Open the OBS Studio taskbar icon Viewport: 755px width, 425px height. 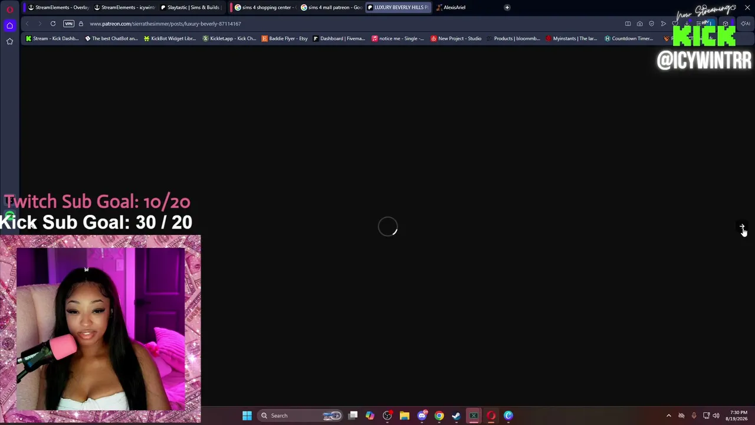point(387,416)
